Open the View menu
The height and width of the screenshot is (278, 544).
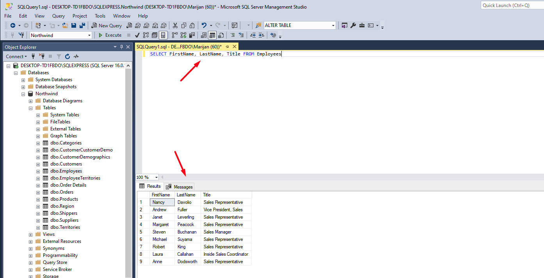[39, 16]
